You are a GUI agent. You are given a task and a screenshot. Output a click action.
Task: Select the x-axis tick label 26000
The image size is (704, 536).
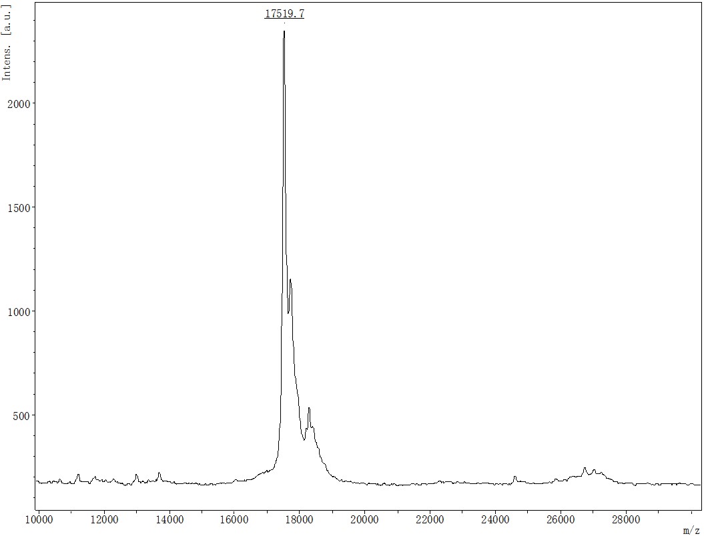pyautogui.click(x=561, y=519)
